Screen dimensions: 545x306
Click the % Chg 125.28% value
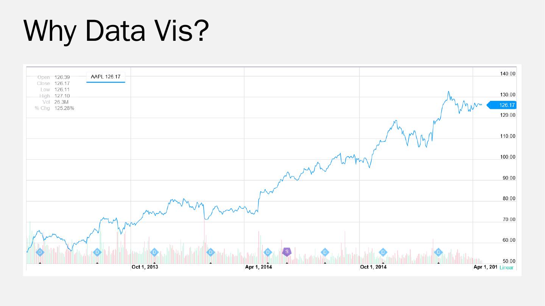coord(64,108)
